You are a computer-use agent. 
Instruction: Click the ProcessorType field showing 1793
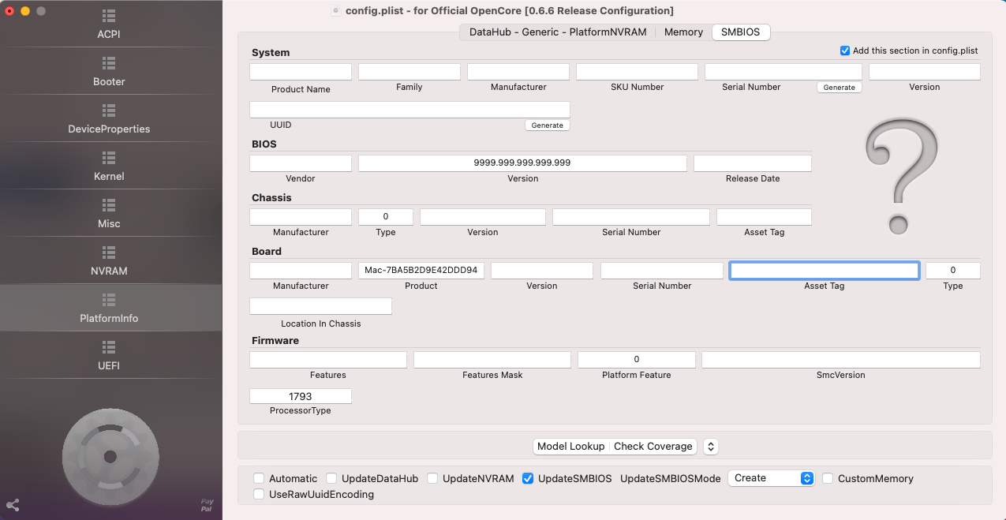point(301,396)
